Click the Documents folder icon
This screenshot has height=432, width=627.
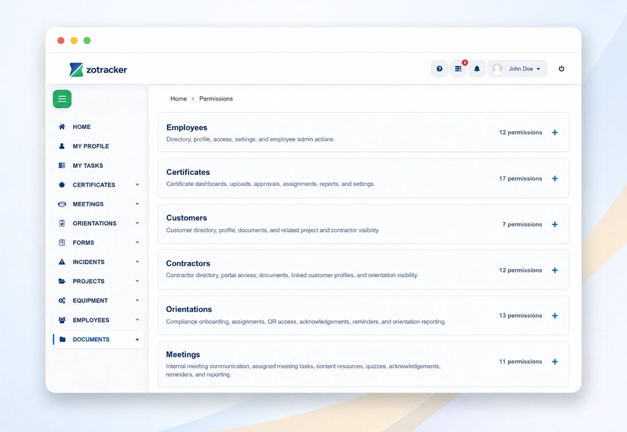pos(63,339)
